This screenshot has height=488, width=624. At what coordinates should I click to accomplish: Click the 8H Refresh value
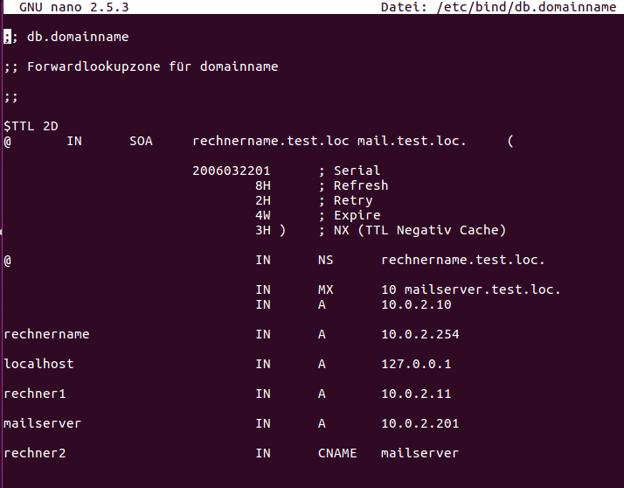(x=263, y=185)
